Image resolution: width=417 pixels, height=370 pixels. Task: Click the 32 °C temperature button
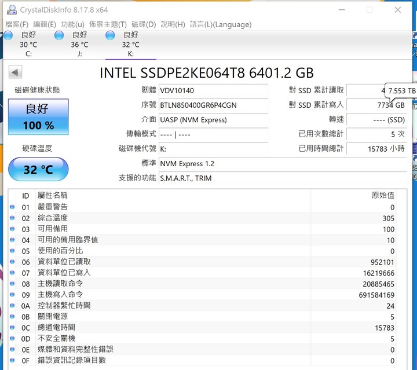click(38, 169)
